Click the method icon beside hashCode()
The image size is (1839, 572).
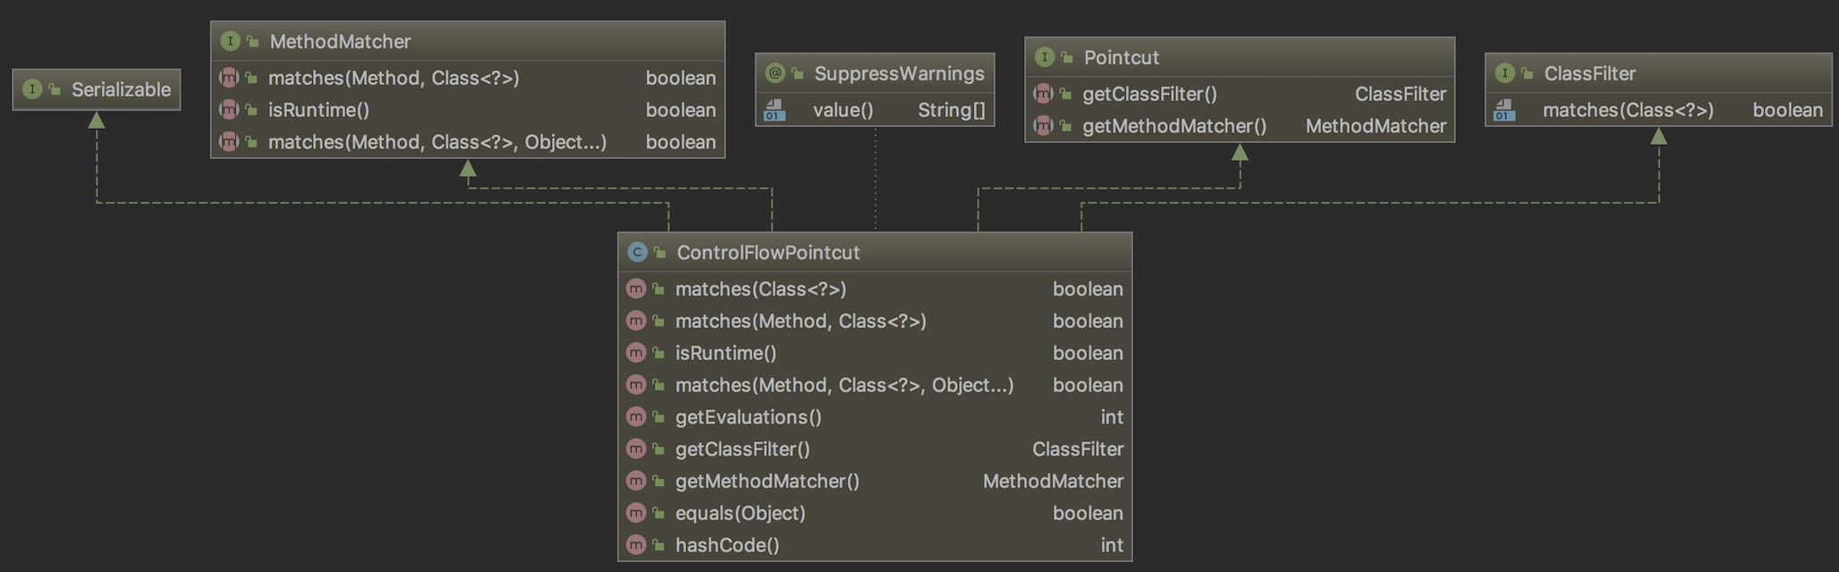pos(636,545)
